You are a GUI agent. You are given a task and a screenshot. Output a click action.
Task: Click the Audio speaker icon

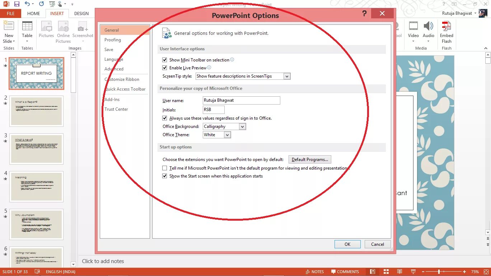pos(429,26)
